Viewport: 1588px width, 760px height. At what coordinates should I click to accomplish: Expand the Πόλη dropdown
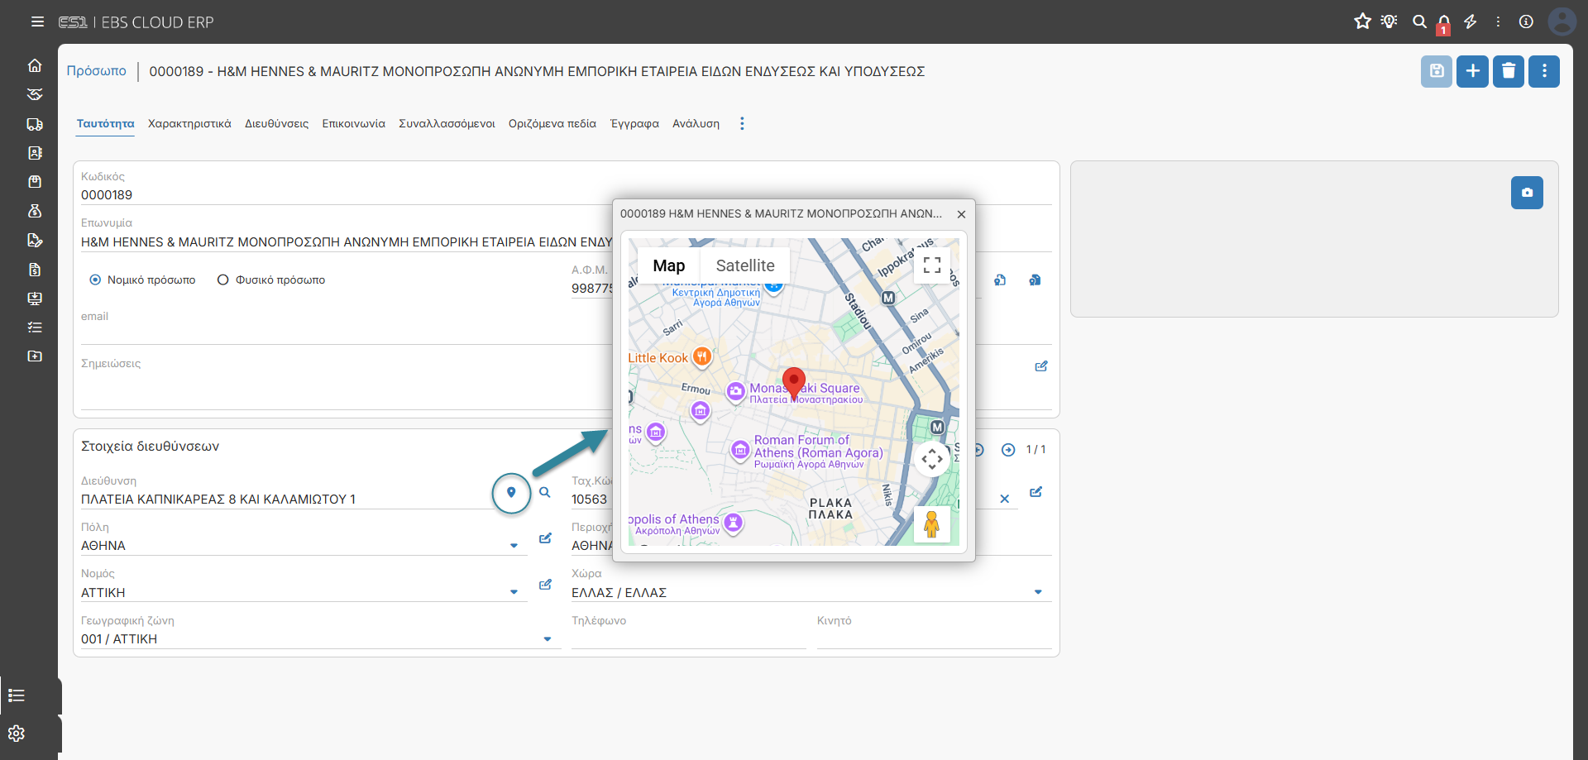514,546
